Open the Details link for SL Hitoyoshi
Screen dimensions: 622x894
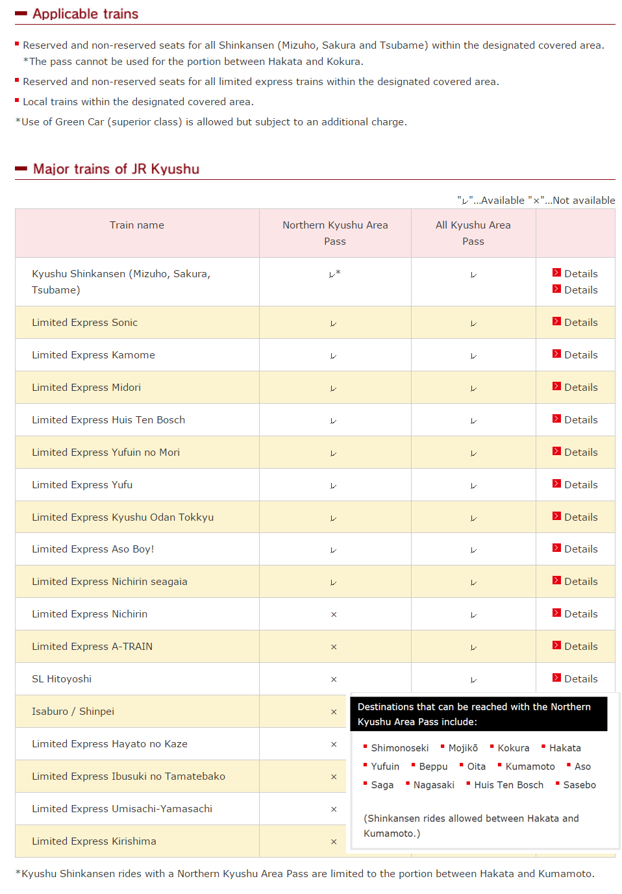[x=580, y=679]
